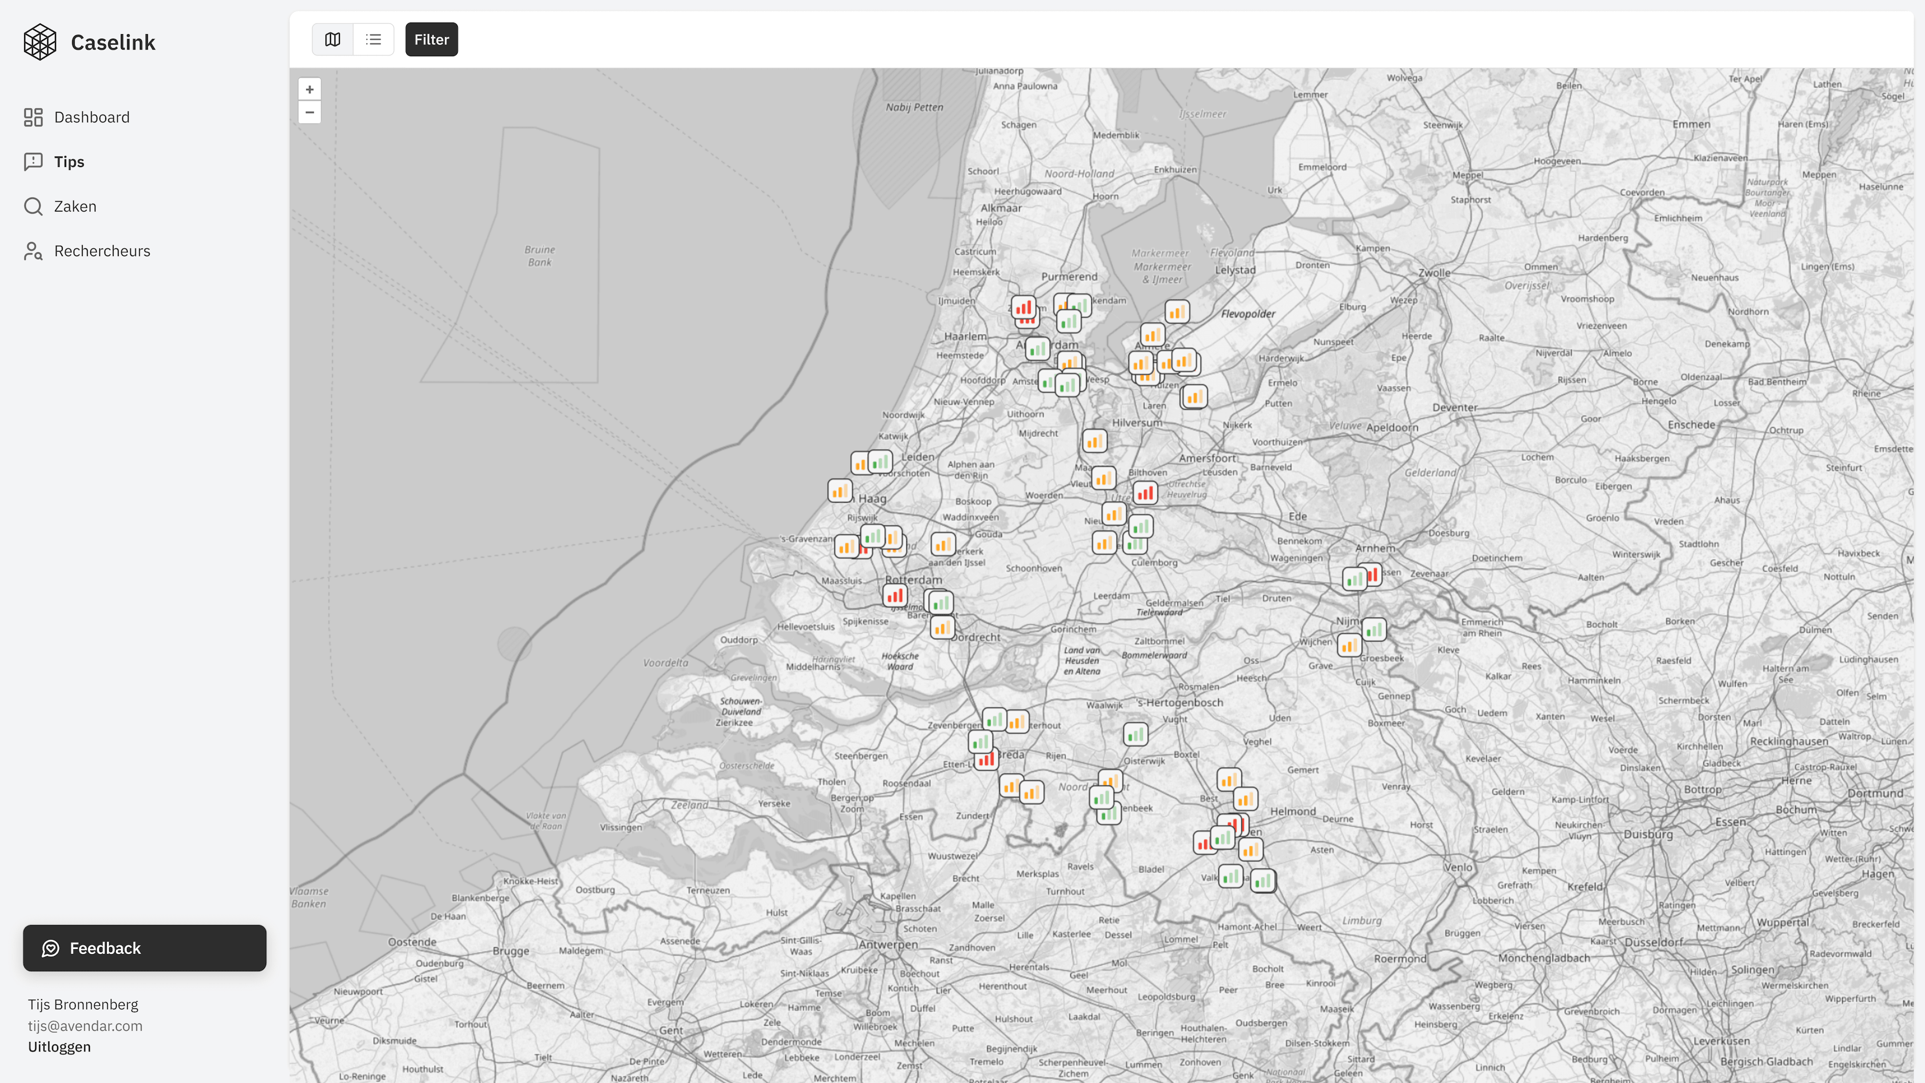Switch to map view toggle
This screenshot has height=1083, width=1925.
pos(332,40)
